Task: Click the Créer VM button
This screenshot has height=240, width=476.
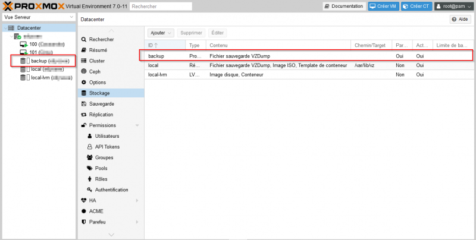Action: pyautogui.click(x=383, y=6)
